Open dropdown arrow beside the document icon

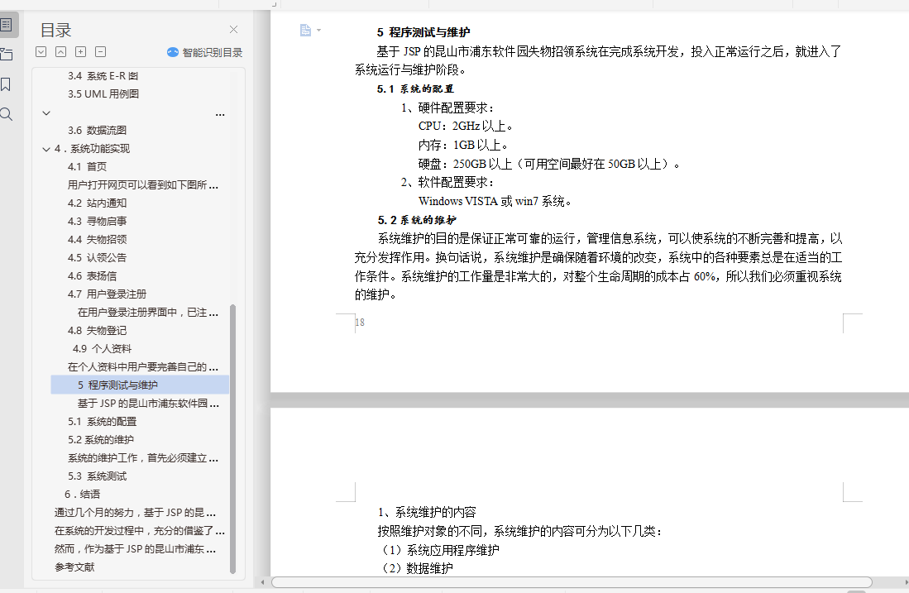[x=318, y=30]
